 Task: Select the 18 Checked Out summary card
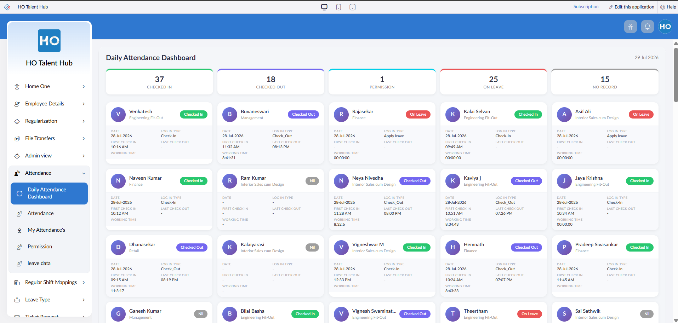pyautogui.click(x=271, y=82)
